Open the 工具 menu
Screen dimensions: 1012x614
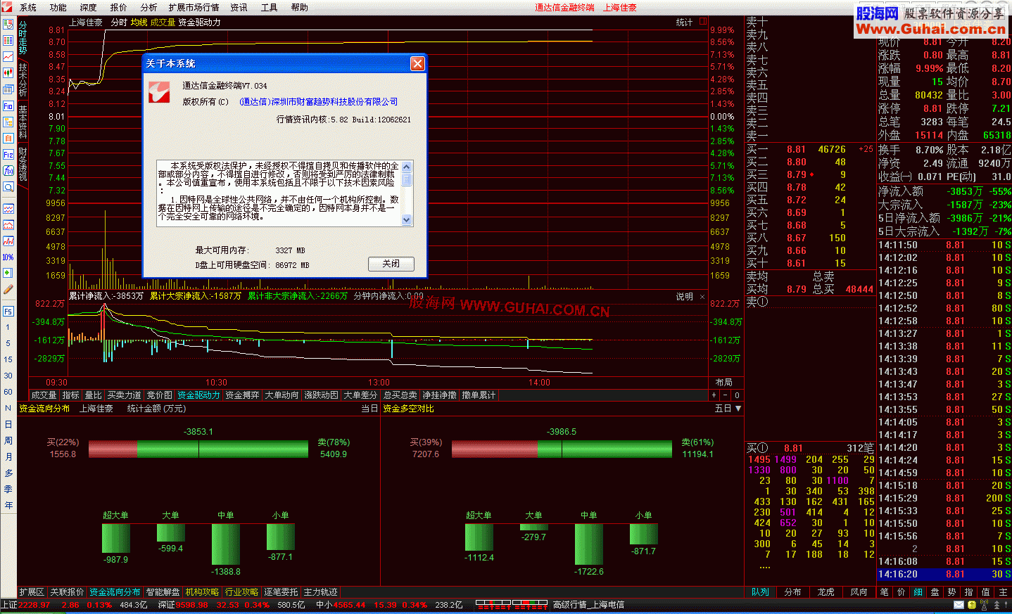270,8
